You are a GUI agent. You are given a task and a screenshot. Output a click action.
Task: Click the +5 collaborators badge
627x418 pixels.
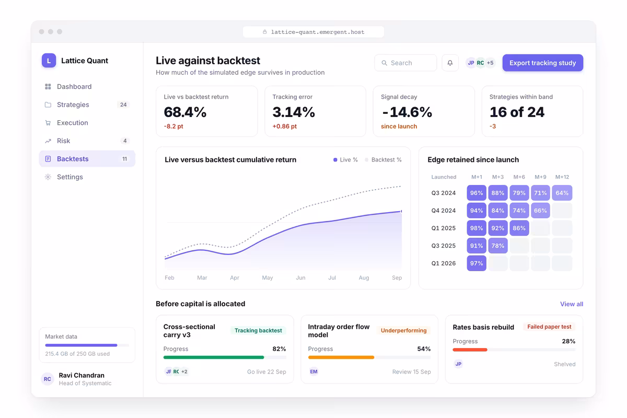click(x=490, y=63)
